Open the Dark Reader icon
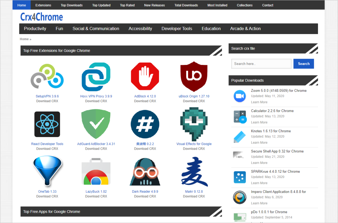Viewport: 338px width, 223px height. click(145, 172)
